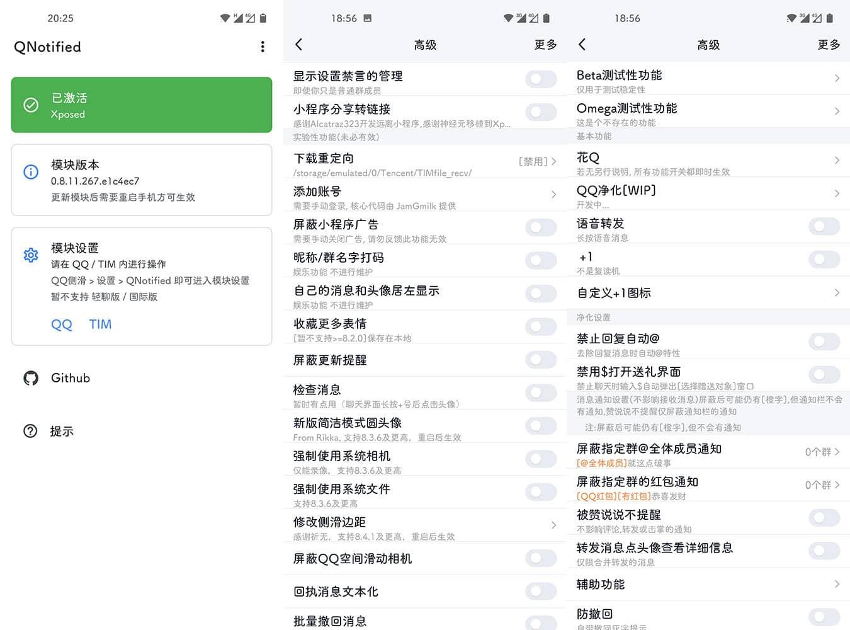Click the Wi-Fi icon in the status bar
850x630 pixels.
225,18
